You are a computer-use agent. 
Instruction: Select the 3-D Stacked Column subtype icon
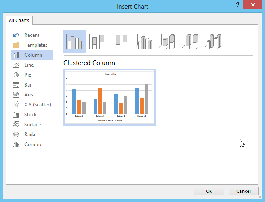pos(167,42)
